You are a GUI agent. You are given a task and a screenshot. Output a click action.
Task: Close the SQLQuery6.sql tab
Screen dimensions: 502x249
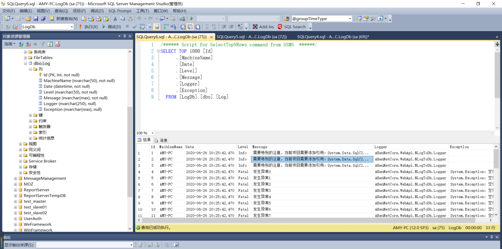[x=211, y=37]
